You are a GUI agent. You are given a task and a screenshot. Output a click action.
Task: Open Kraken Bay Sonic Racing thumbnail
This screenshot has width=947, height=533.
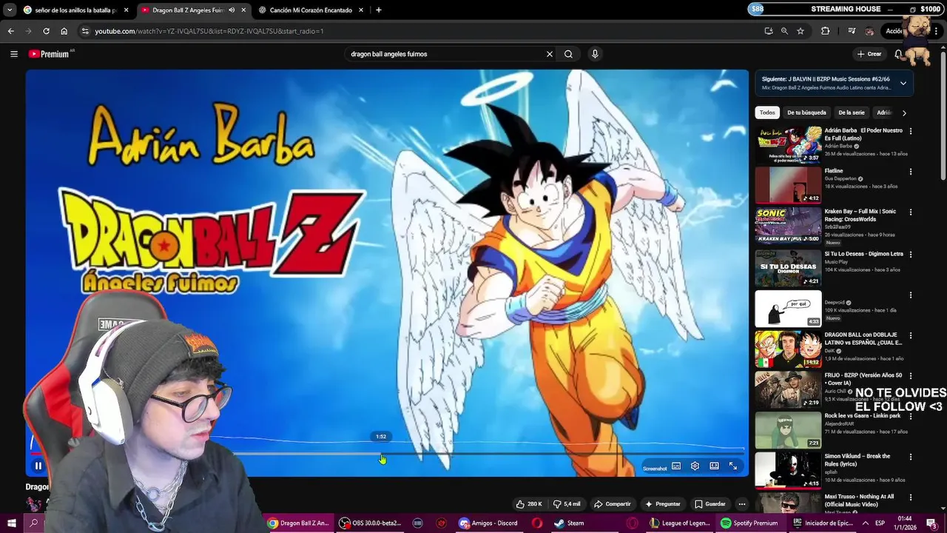coord(788,226)
